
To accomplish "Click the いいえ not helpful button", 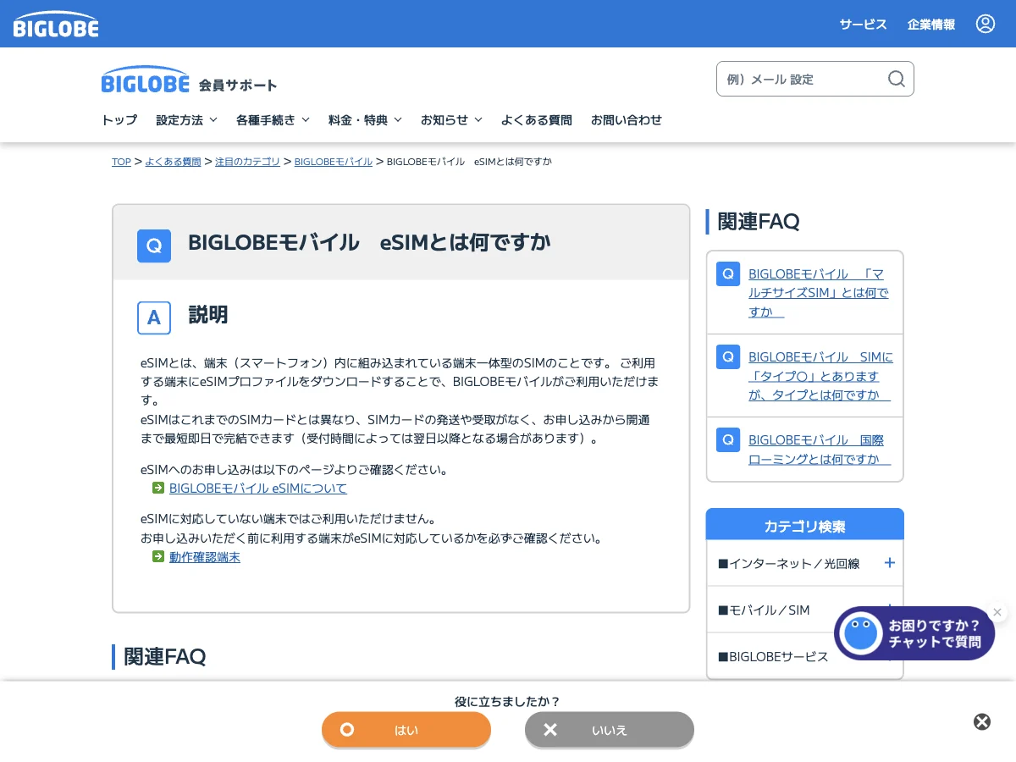I will 610,729.
